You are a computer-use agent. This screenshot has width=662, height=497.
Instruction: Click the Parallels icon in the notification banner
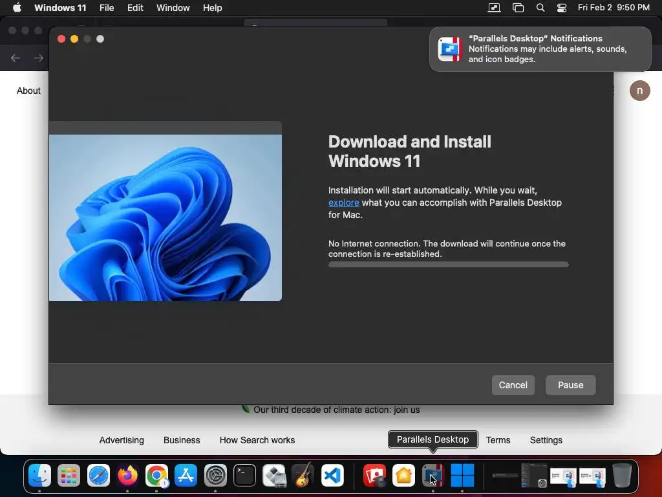(450, 49)
